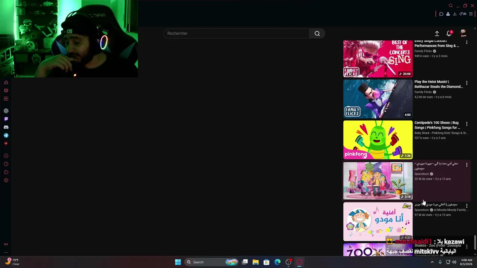477x268 pixels.
Task: Open the taskbar clock showing 4:08 AM
Action: point(467,262)
